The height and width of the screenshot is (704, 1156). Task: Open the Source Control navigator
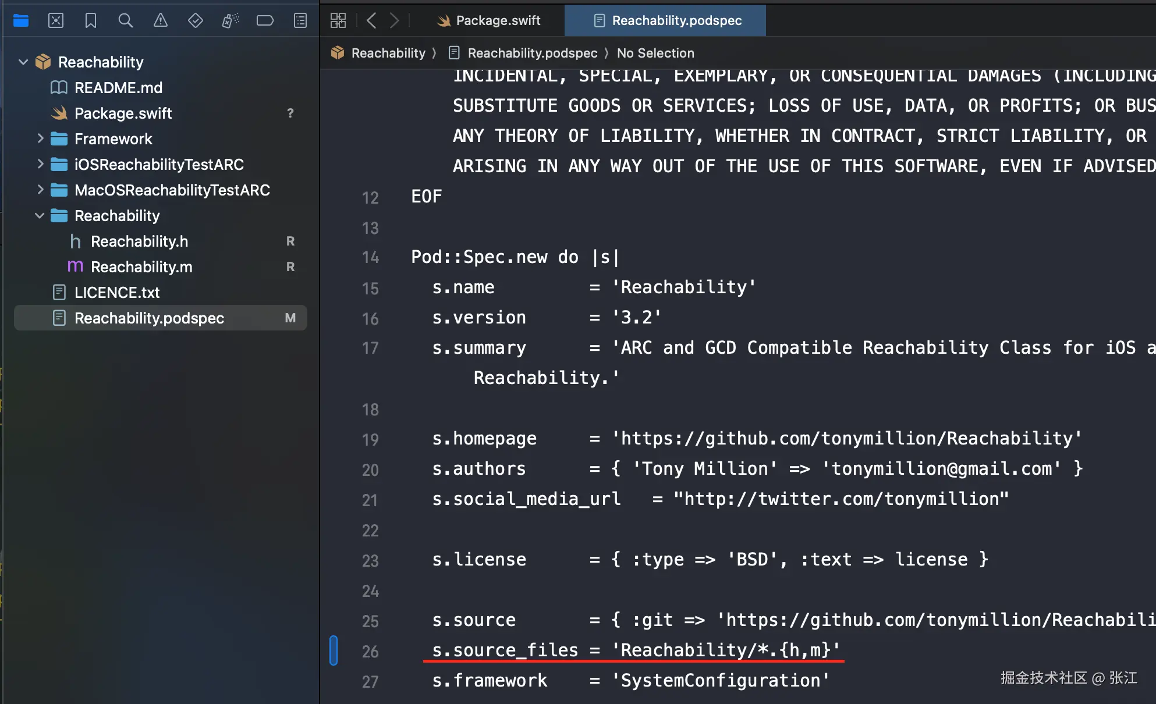[56, 21]
